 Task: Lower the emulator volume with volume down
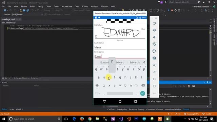154,37
